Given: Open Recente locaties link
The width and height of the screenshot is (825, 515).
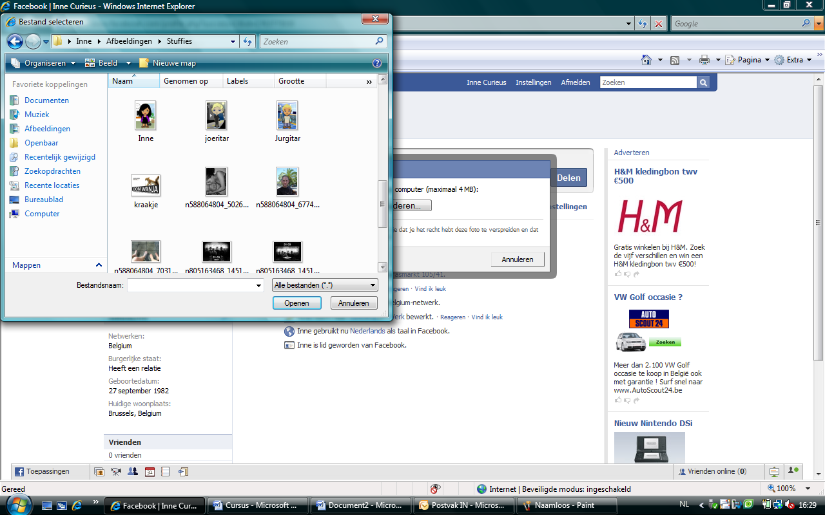Looking at the screenshot, I should (52, 185).
